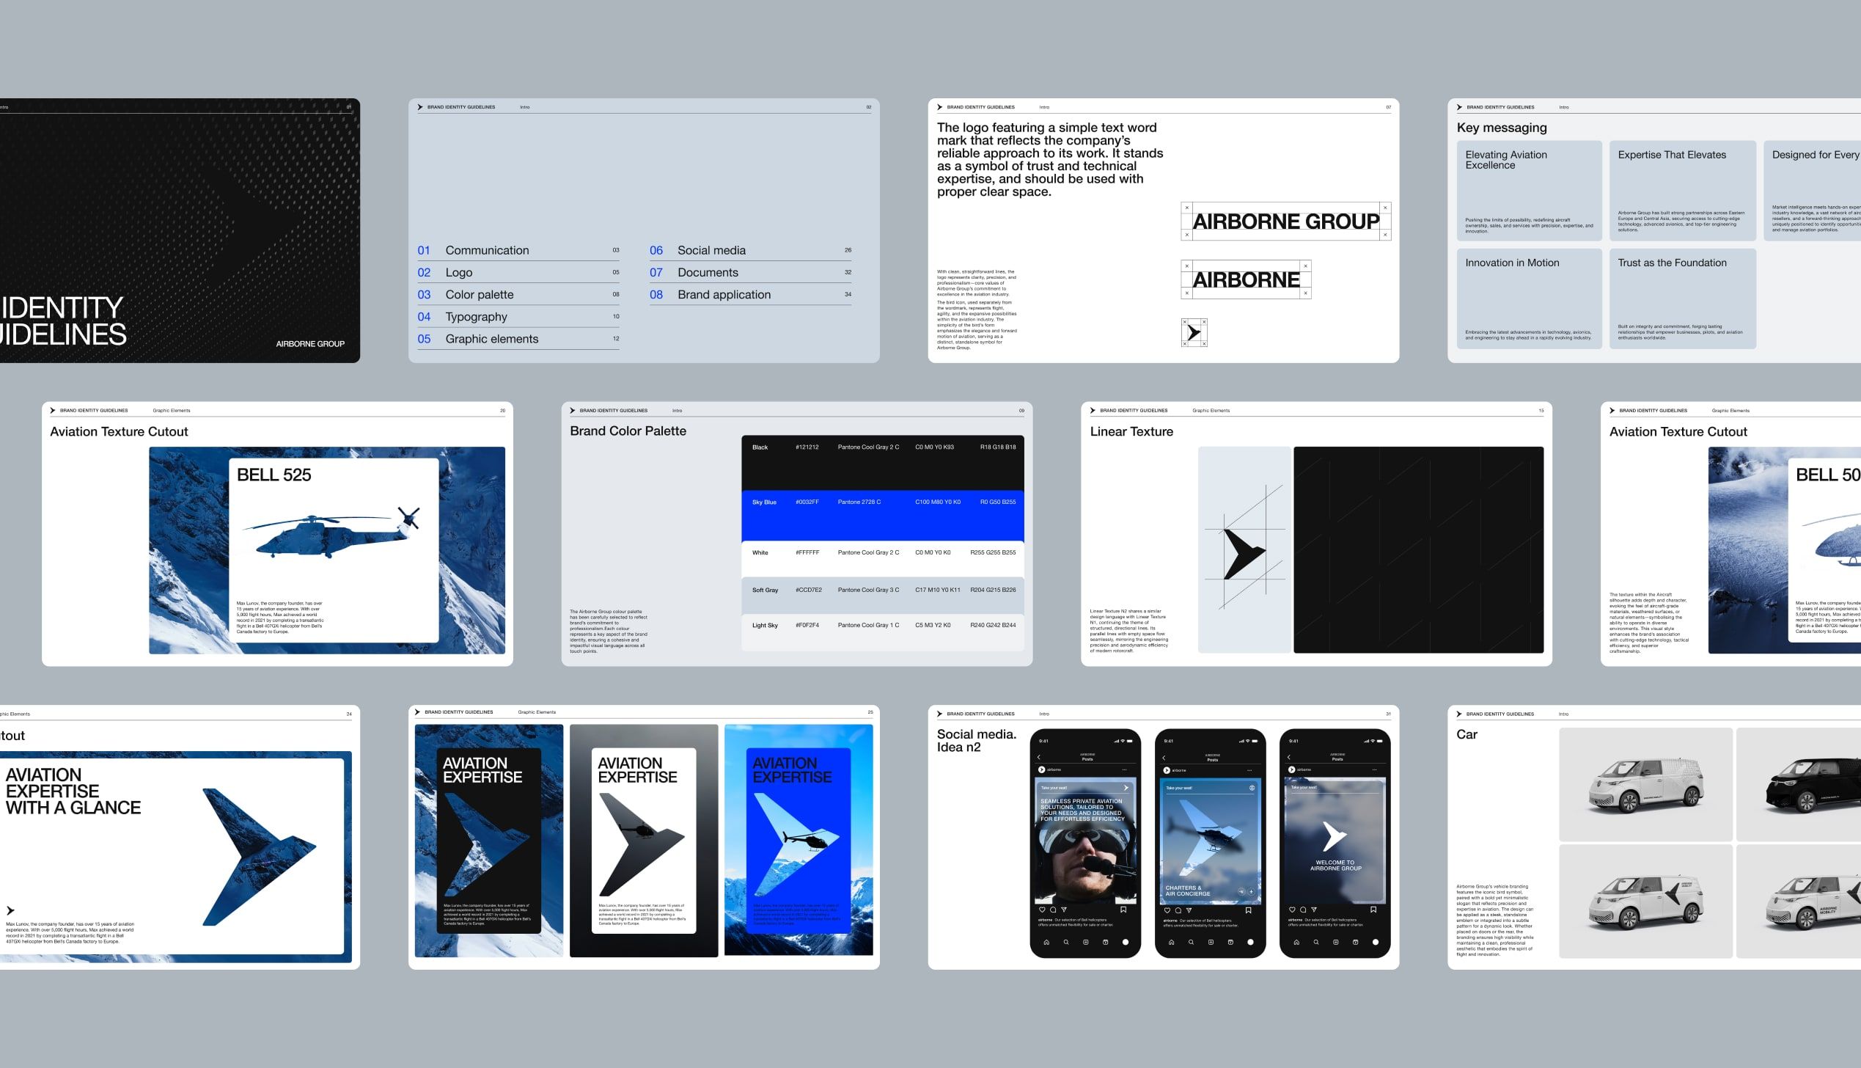
Task: Share the pilot post via direct message
Action: point(1064,910)
